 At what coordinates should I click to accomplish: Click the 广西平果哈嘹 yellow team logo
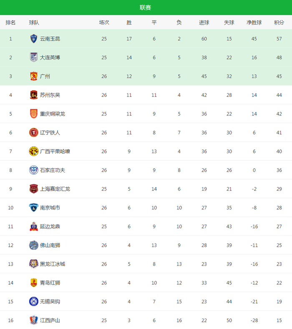(x=33, y=152)
